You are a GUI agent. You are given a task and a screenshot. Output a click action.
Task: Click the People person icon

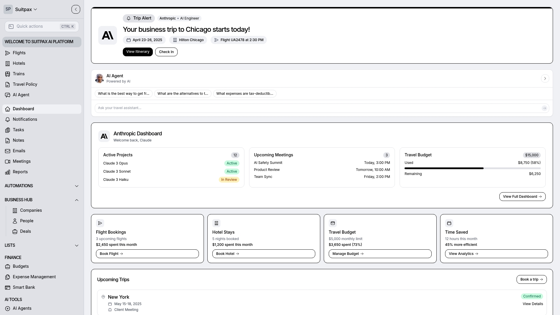(x=15, y=221)
